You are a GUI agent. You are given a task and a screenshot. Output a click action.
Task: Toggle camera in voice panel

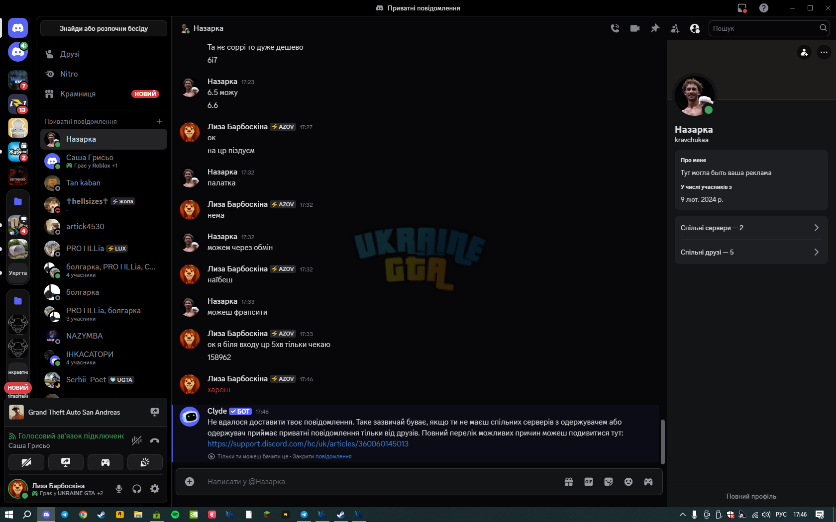click(x=26, y=462)
